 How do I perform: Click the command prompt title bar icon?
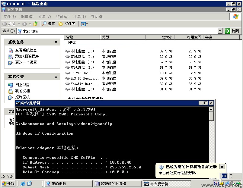point(18,103)
